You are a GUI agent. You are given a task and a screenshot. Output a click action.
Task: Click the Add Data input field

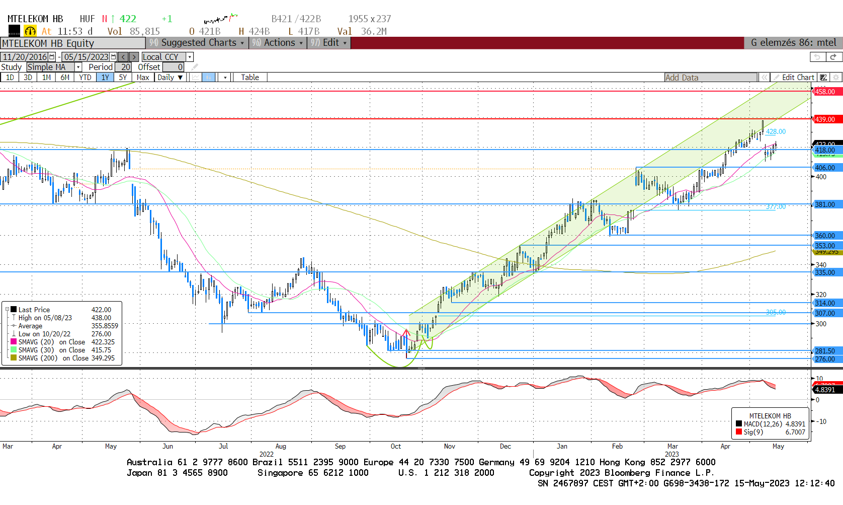click(711, 78)
